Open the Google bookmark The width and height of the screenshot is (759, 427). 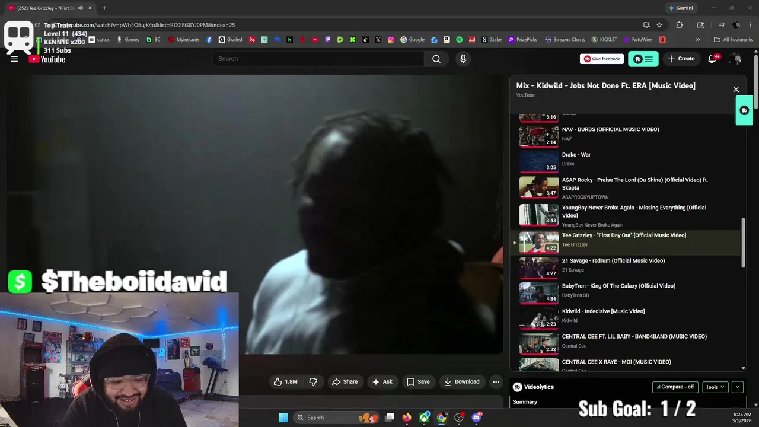[x=413, y=40]
